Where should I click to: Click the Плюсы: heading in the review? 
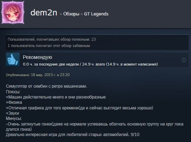(x=13, y=92)
